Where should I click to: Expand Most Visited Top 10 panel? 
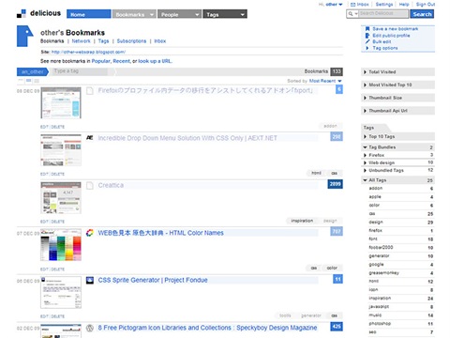pyautogui.click(x=397, y=84)
